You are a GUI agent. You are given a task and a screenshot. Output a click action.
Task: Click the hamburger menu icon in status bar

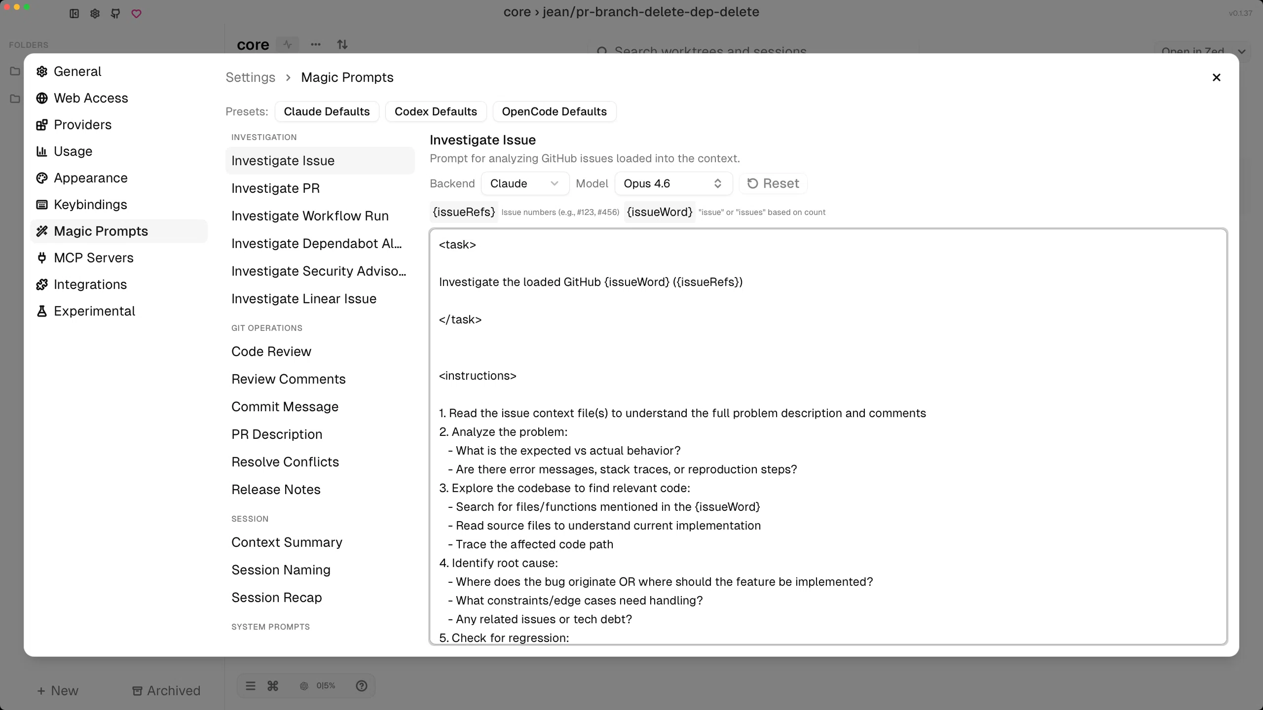point(251,685)
